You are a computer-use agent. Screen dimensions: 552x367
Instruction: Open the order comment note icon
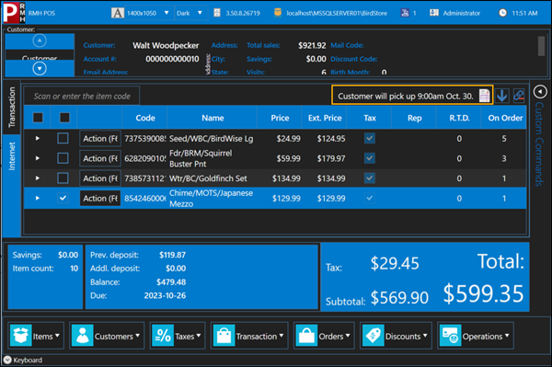[485, 96]
